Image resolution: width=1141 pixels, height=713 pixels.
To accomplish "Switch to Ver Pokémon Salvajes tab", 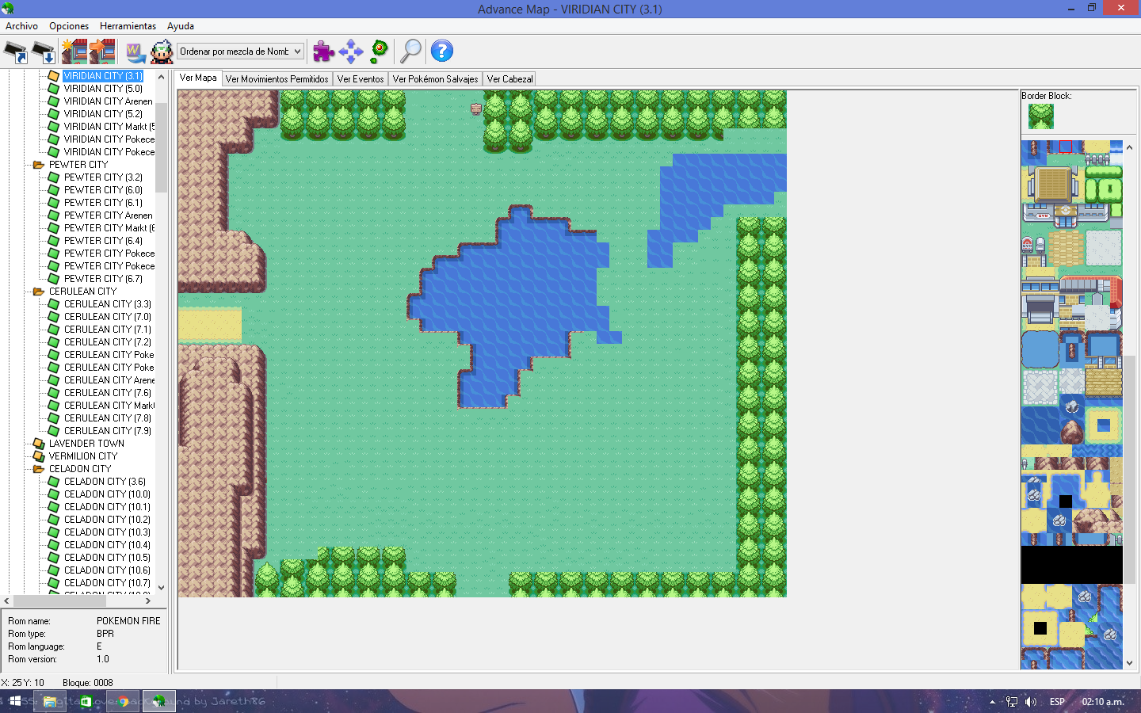I will point(435,79).
